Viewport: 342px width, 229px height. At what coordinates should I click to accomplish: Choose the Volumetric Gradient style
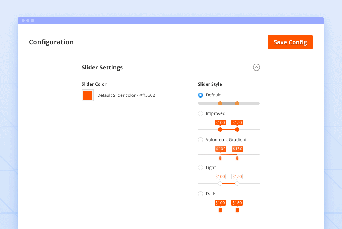[200, 139]
